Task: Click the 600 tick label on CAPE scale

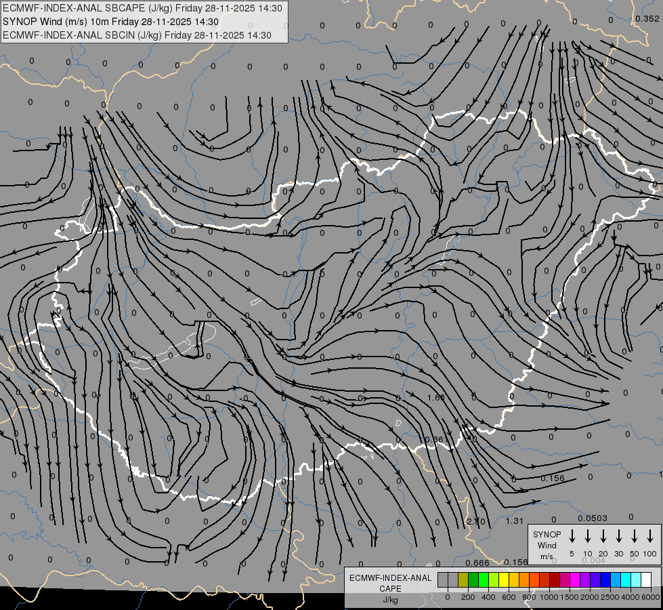Action: point(509,597)
